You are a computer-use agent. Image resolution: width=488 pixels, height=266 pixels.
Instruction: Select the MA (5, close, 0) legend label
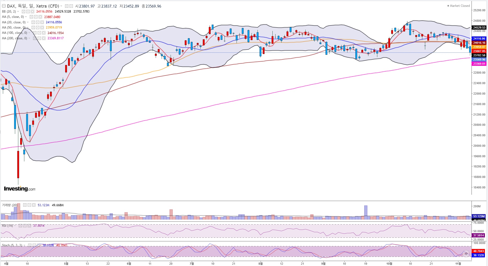(x=13, y=17)
